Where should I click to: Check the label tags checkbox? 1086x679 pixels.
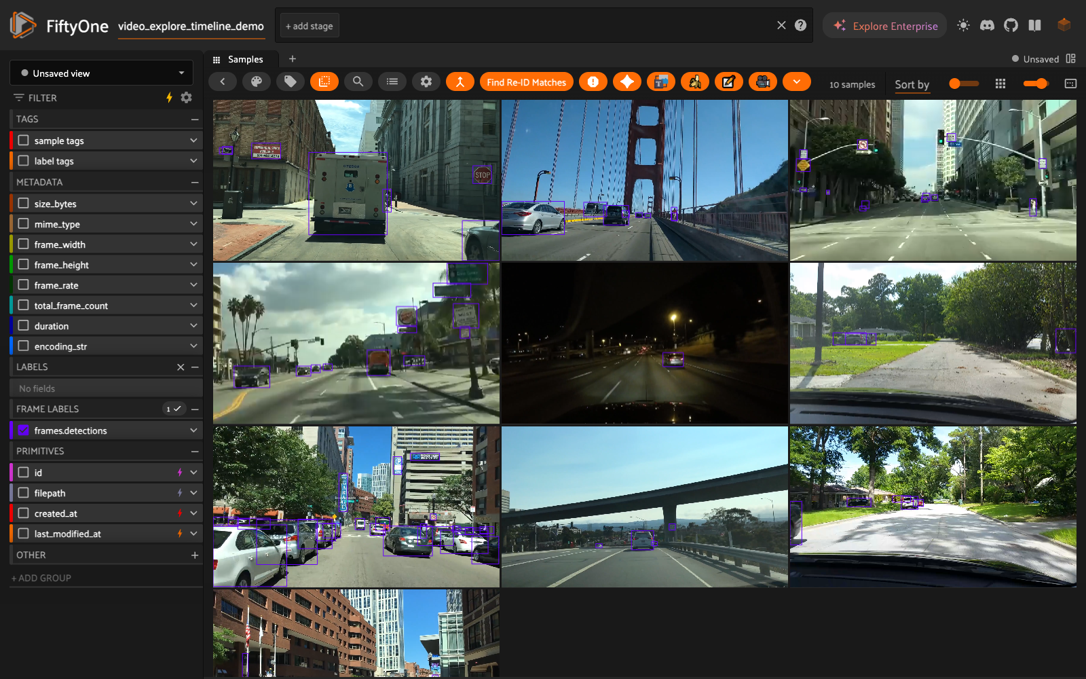pos(24,161)
